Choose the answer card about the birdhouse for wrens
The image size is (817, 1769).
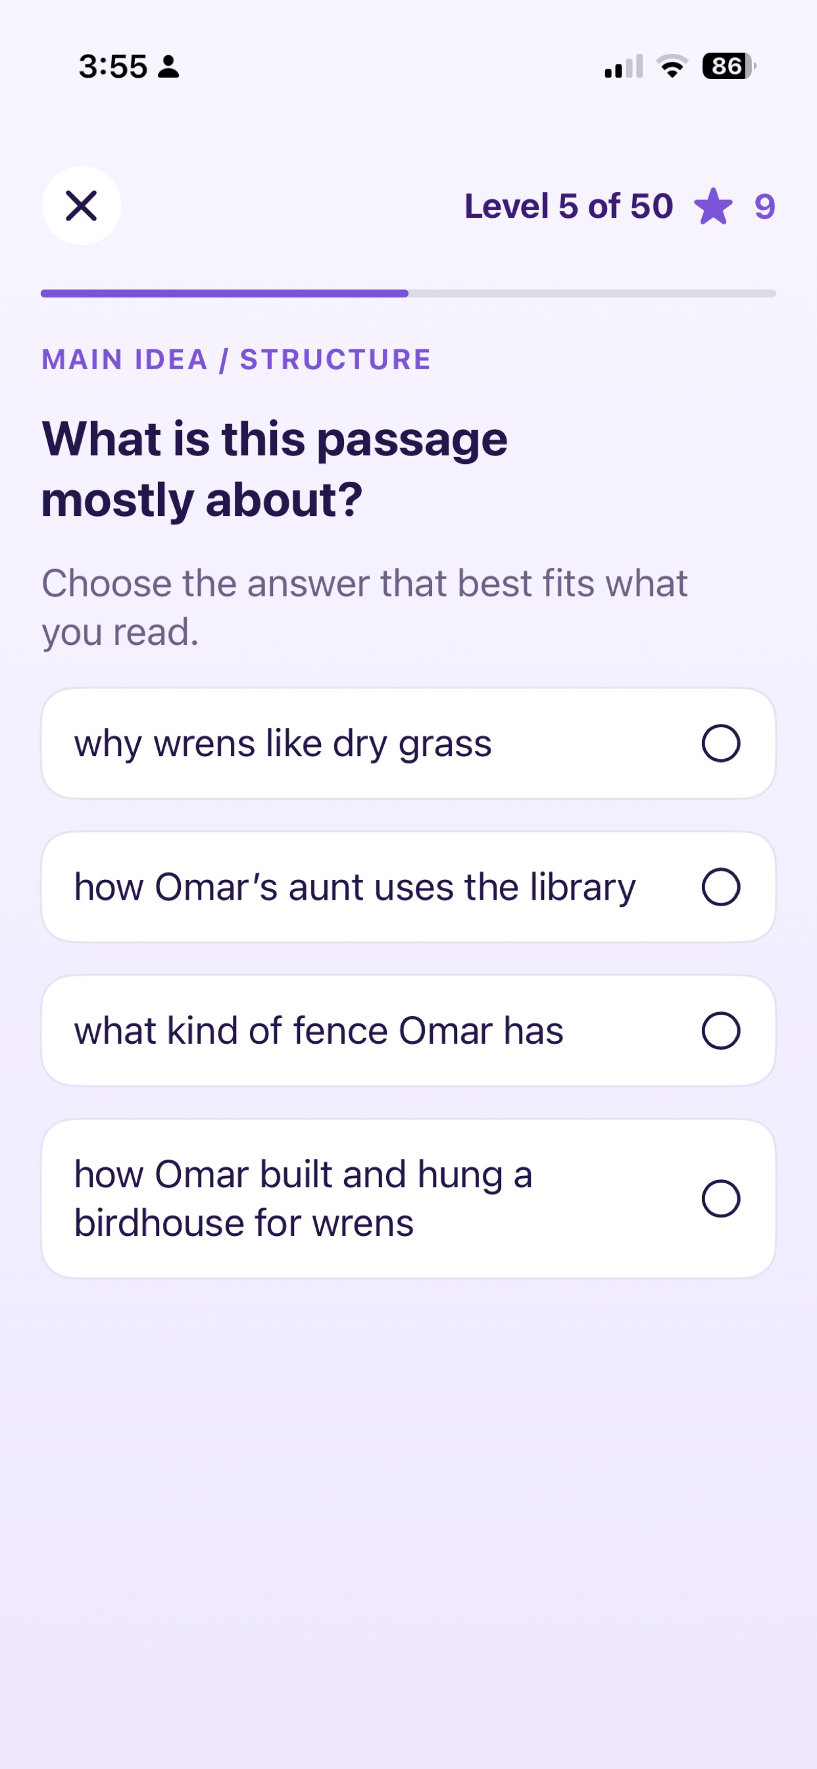pyautogui.click(x=408, y=1198)
